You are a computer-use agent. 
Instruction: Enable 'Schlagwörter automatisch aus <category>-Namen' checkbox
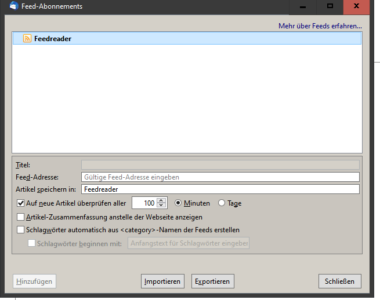point(21,229)
